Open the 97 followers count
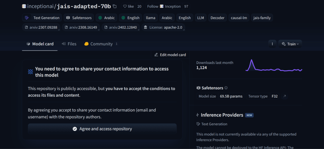Image resolution: width=324 pixels, height=149 pixels. [x=186, y=6]
